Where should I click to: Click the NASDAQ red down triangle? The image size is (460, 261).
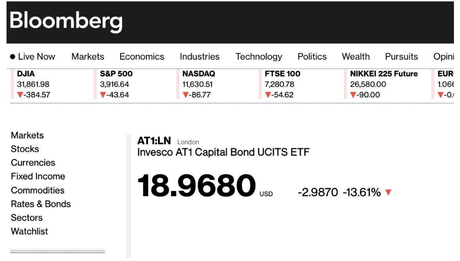(185, 95)
